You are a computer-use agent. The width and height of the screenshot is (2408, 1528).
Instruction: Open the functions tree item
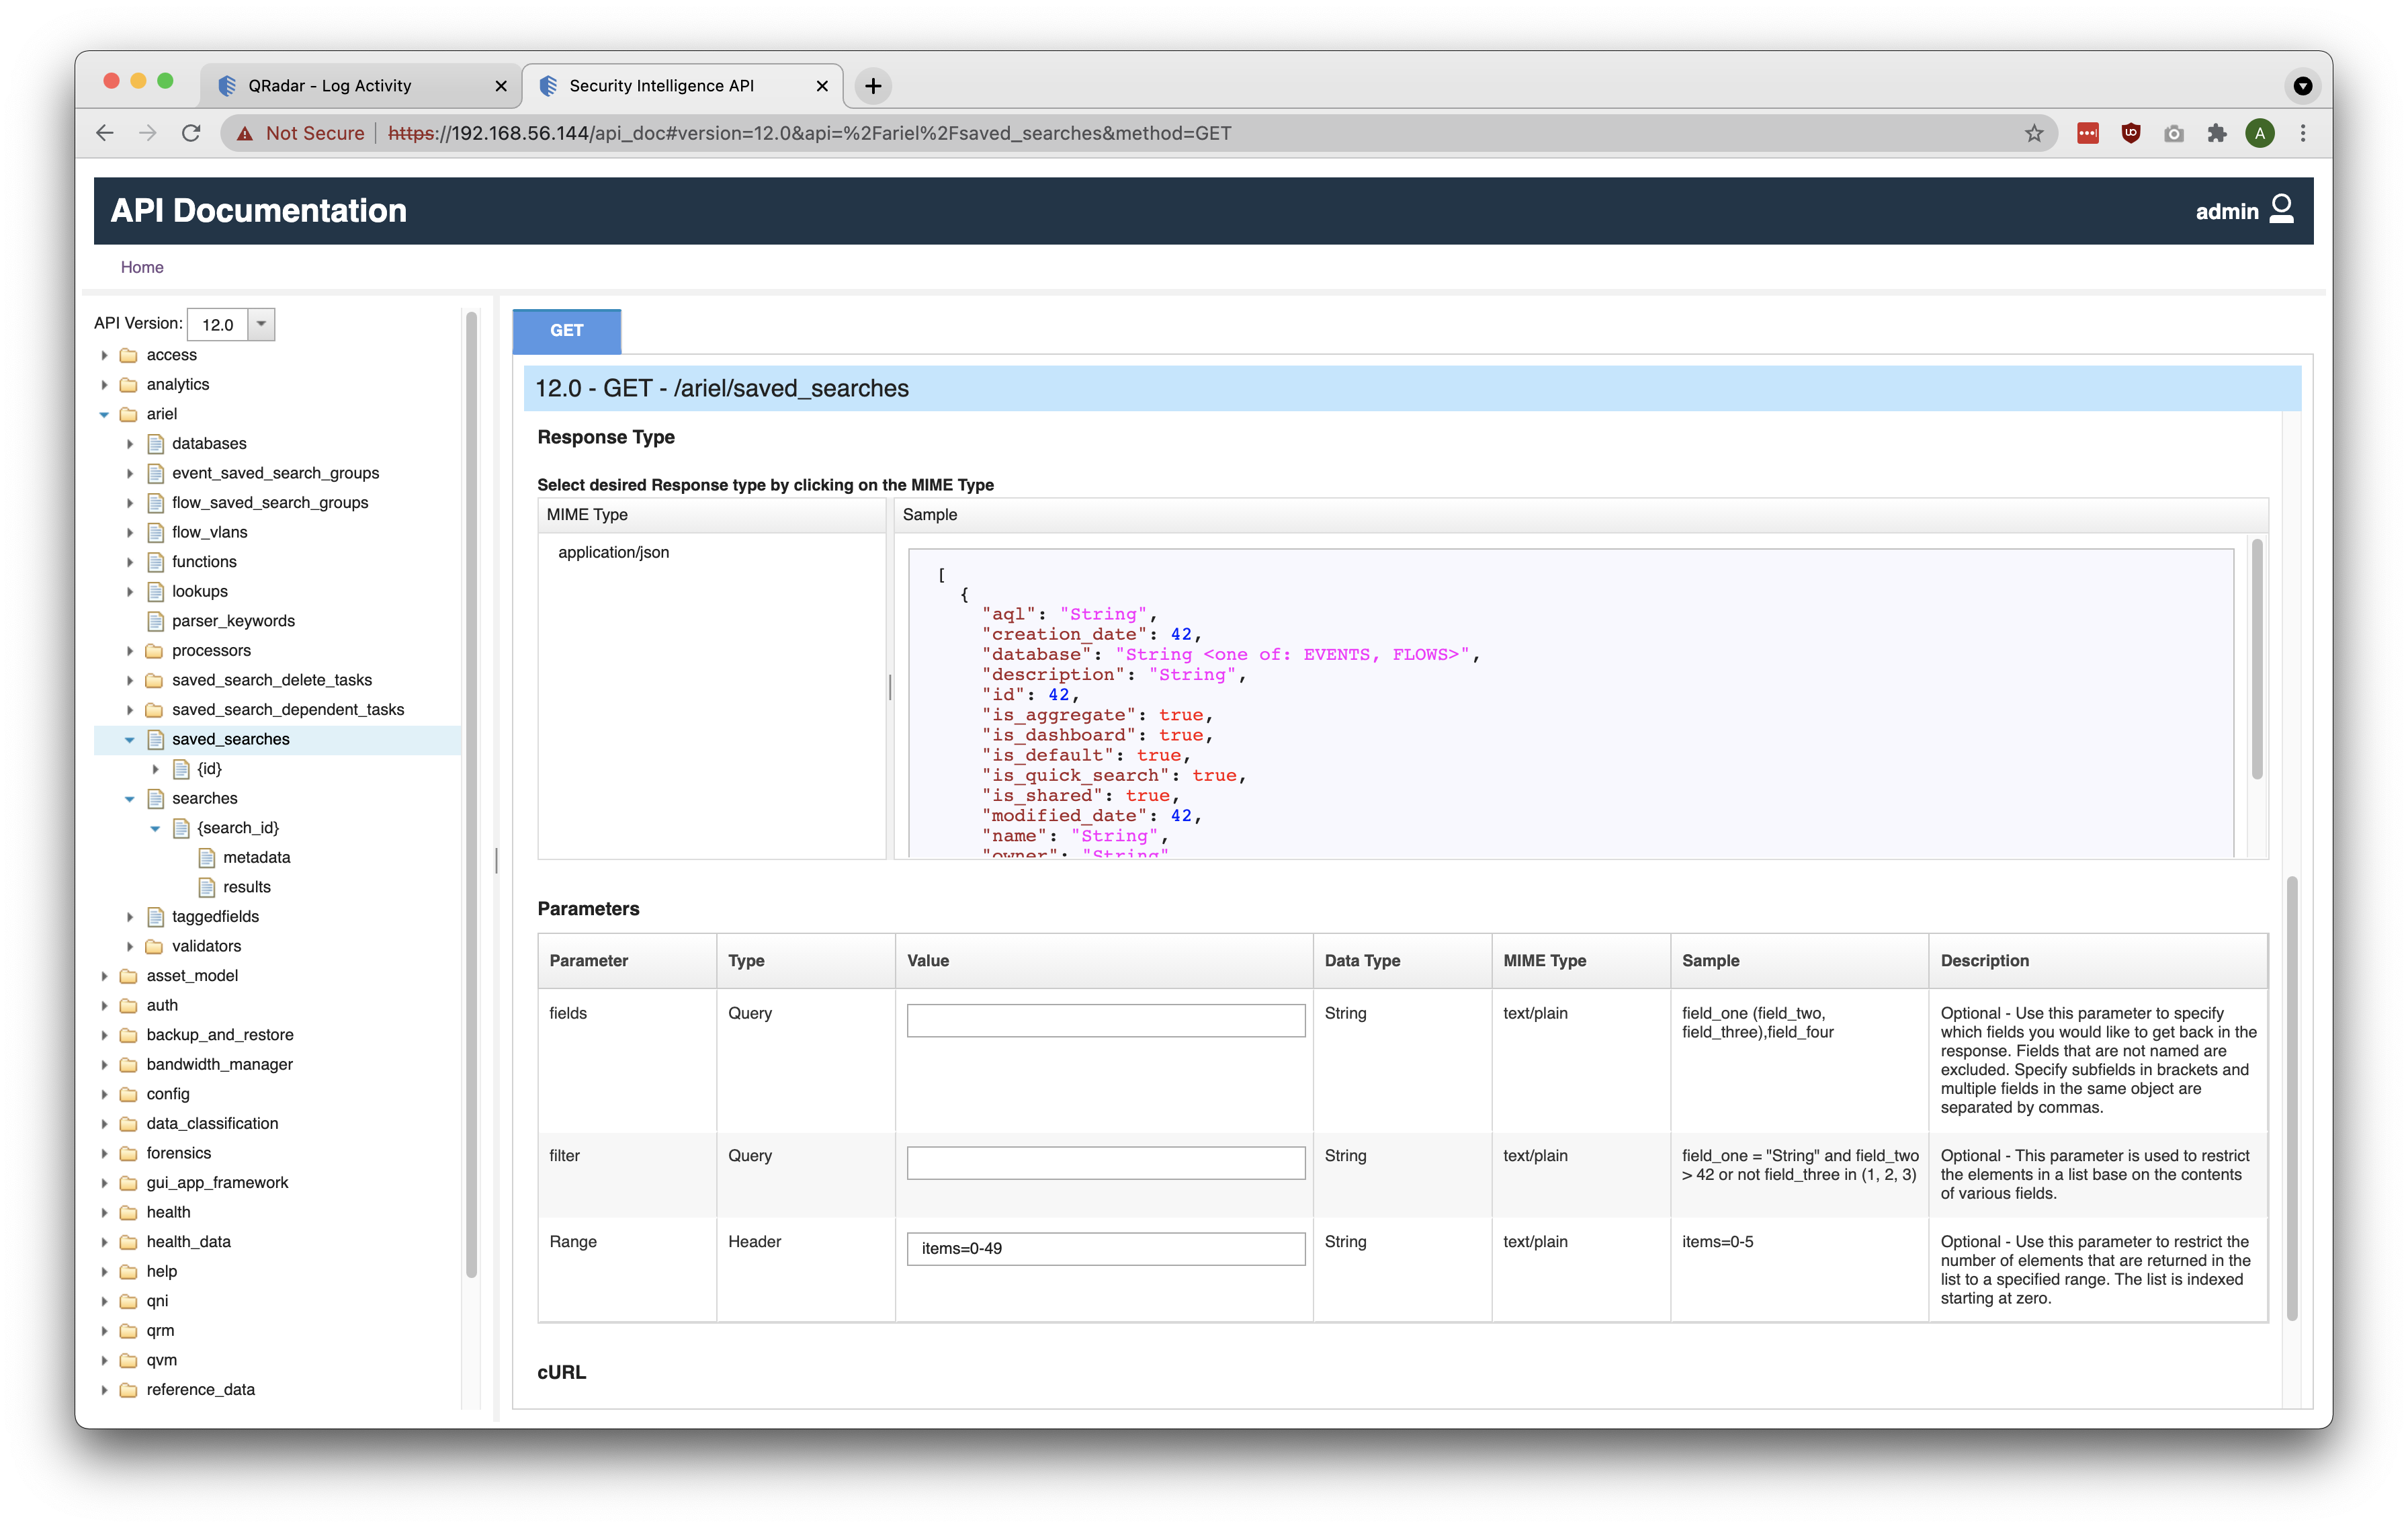tap(204, 562)
